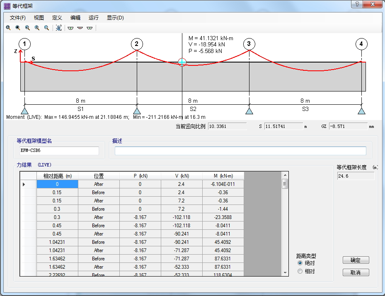Viewport: 385px width, 296px height.
Task: Open the 显示(D) menu
Action: click(x=115, y=18)
